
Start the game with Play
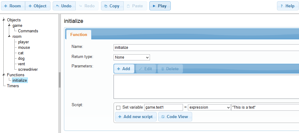(x=160, y=6)
